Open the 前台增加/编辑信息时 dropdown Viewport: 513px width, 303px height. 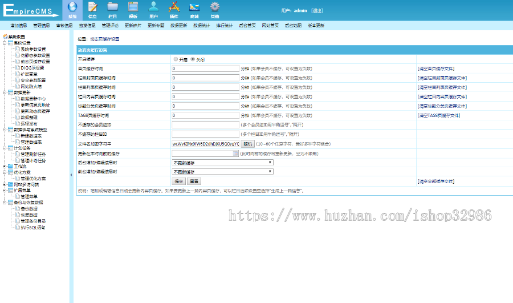(x=222, y=172)
